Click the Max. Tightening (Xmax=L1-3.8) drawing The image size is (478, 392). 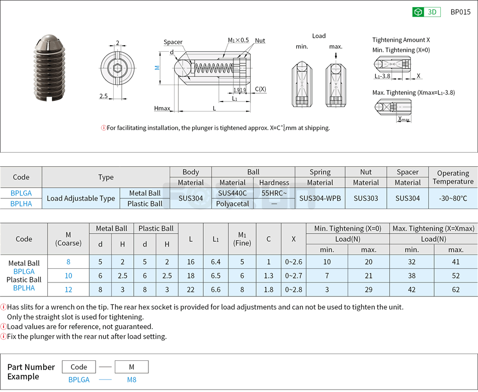pyautogui.click(x=394, y=107)
